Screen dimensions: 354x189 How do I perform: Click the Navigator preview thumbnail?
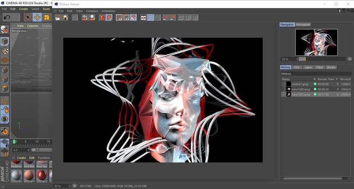coord(316,42)
